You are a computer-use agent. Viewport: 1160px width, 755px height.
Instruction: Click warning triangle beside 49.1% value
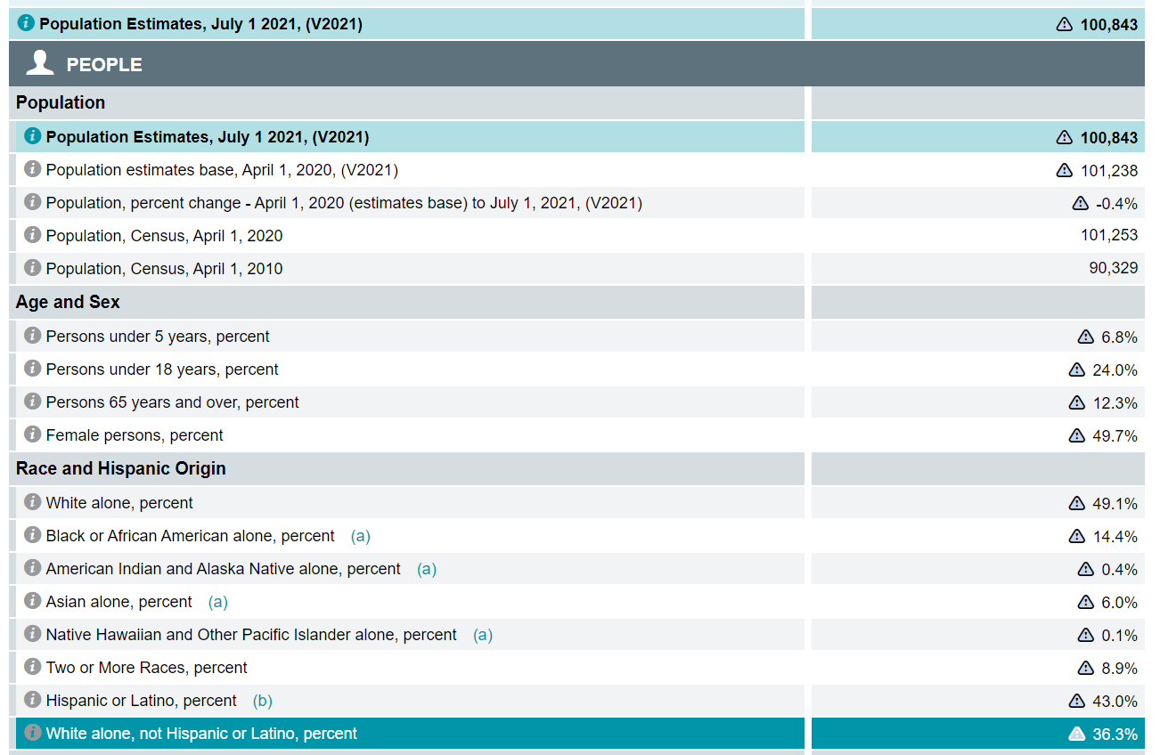(1077, 503)
